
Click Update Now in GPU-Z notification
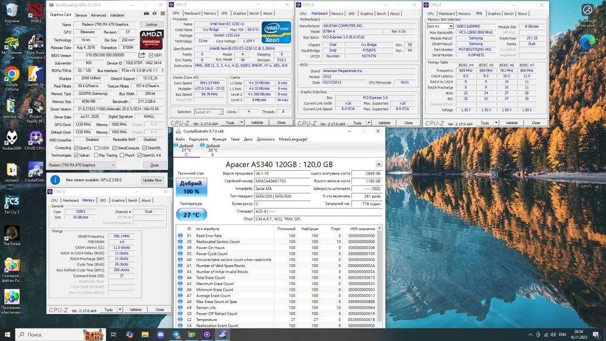point(152,180)
